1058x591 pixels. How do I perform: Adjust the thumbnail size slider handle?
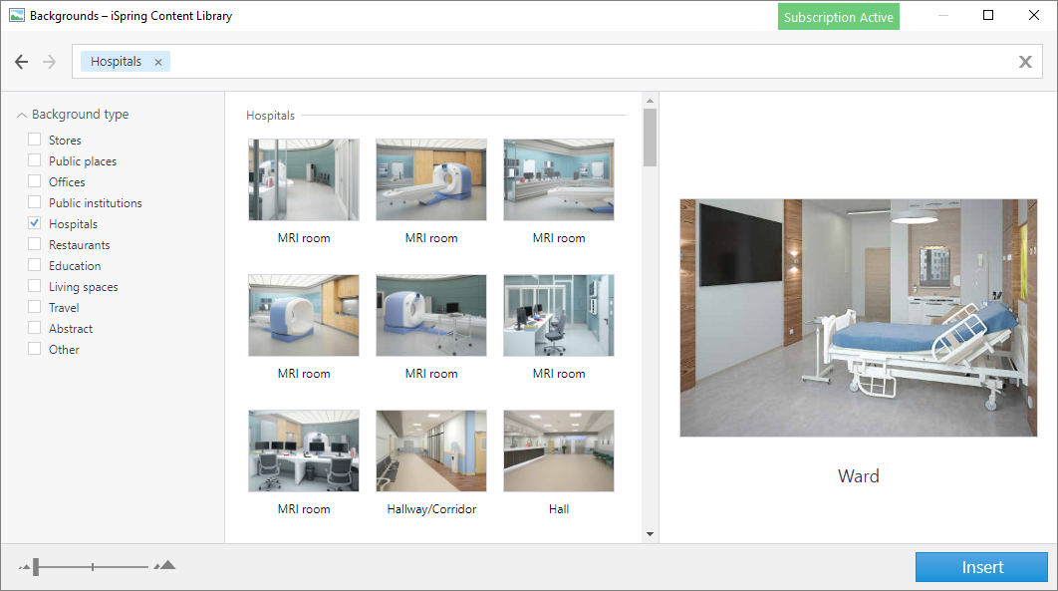coord(36,567)
